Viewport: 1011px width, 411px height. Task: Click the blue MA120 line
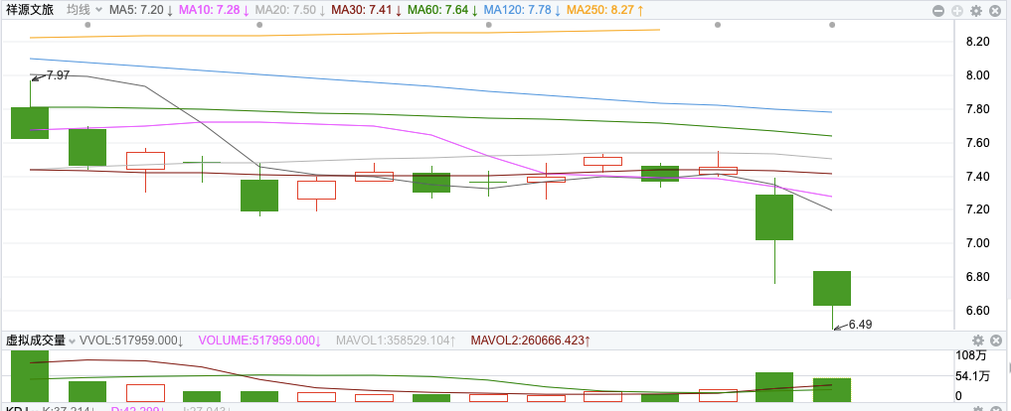click(430, 86)
